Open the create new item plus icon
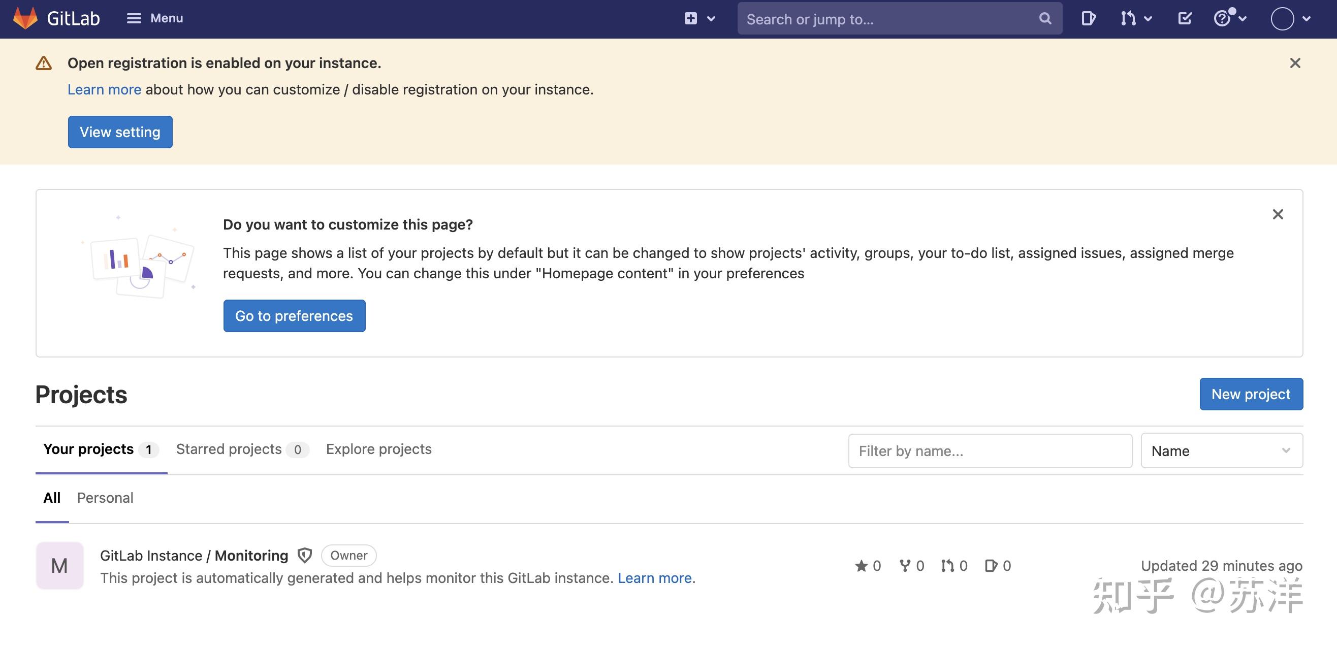This screenshot has width=1337, height=649. click(690, 18)
